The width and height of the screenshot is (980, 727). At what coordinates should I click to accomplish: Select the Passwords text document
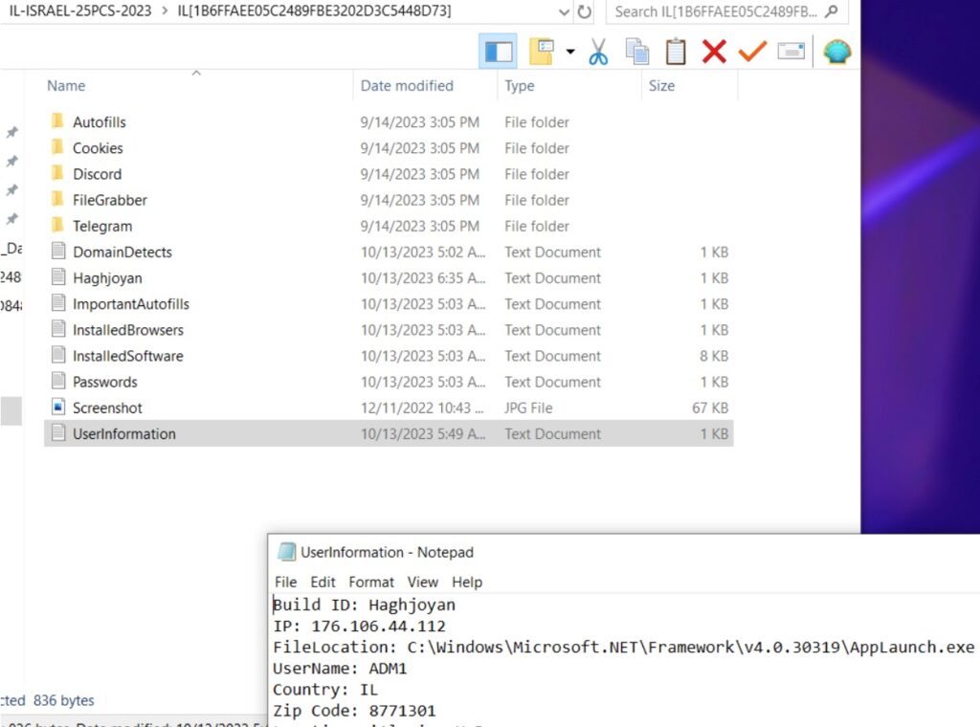[104, 382]
